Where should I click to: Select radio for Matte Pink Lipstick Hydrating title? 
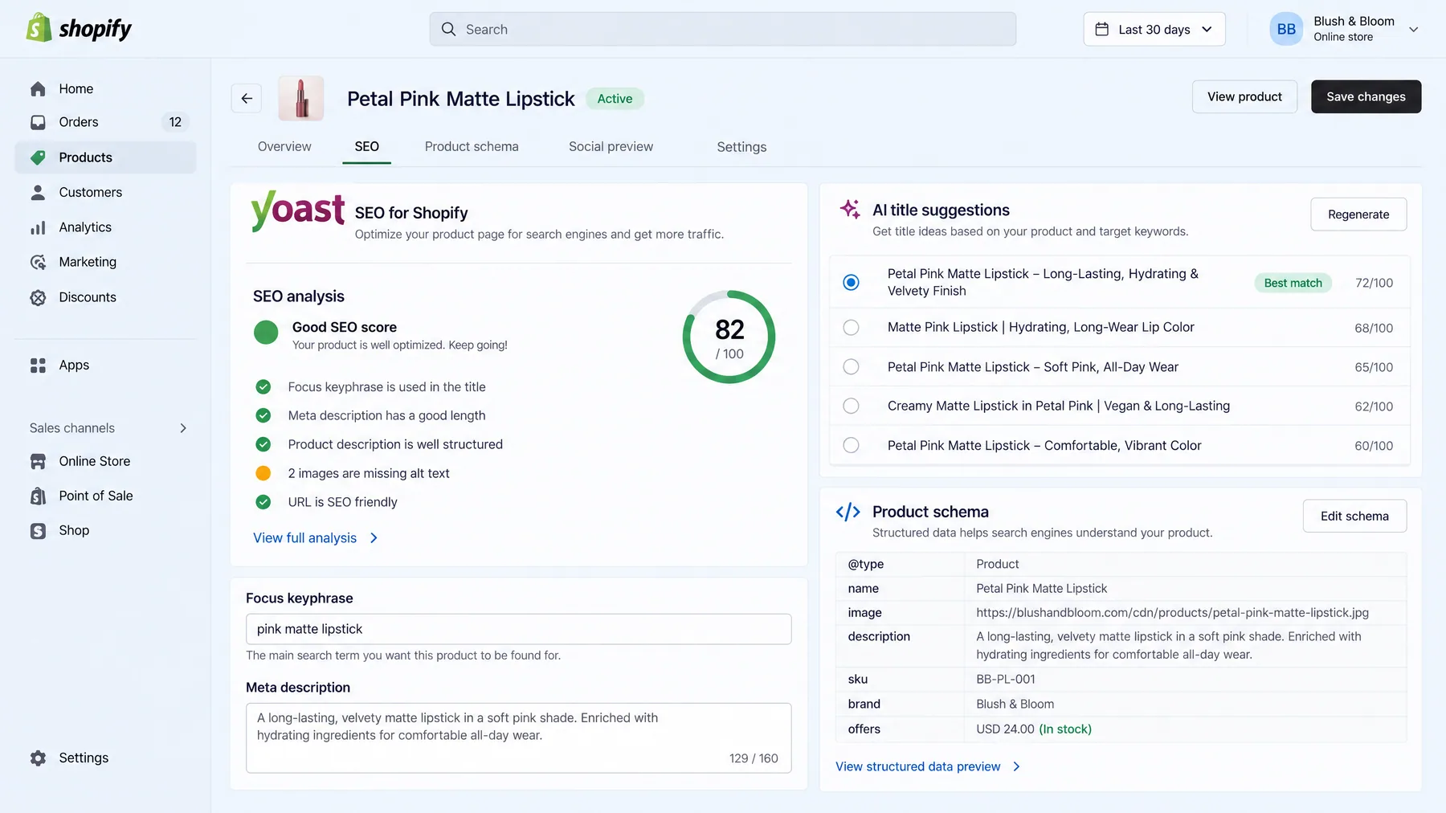point(851,328)
